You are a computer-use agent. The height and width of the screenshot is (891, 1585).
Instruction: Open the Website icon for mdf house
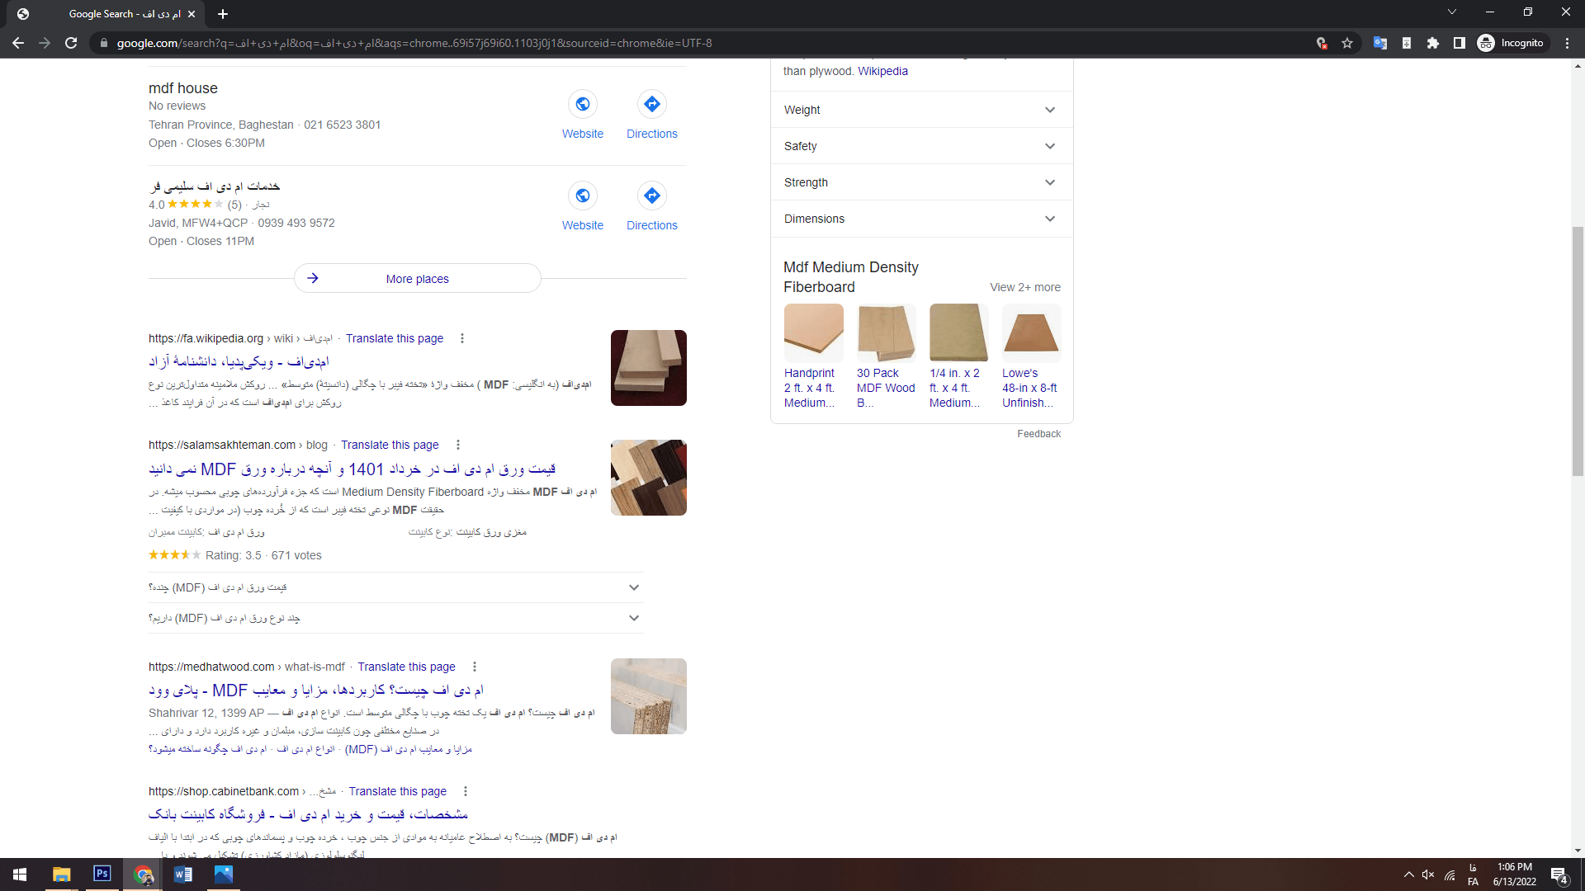click(x=583, y=104)
